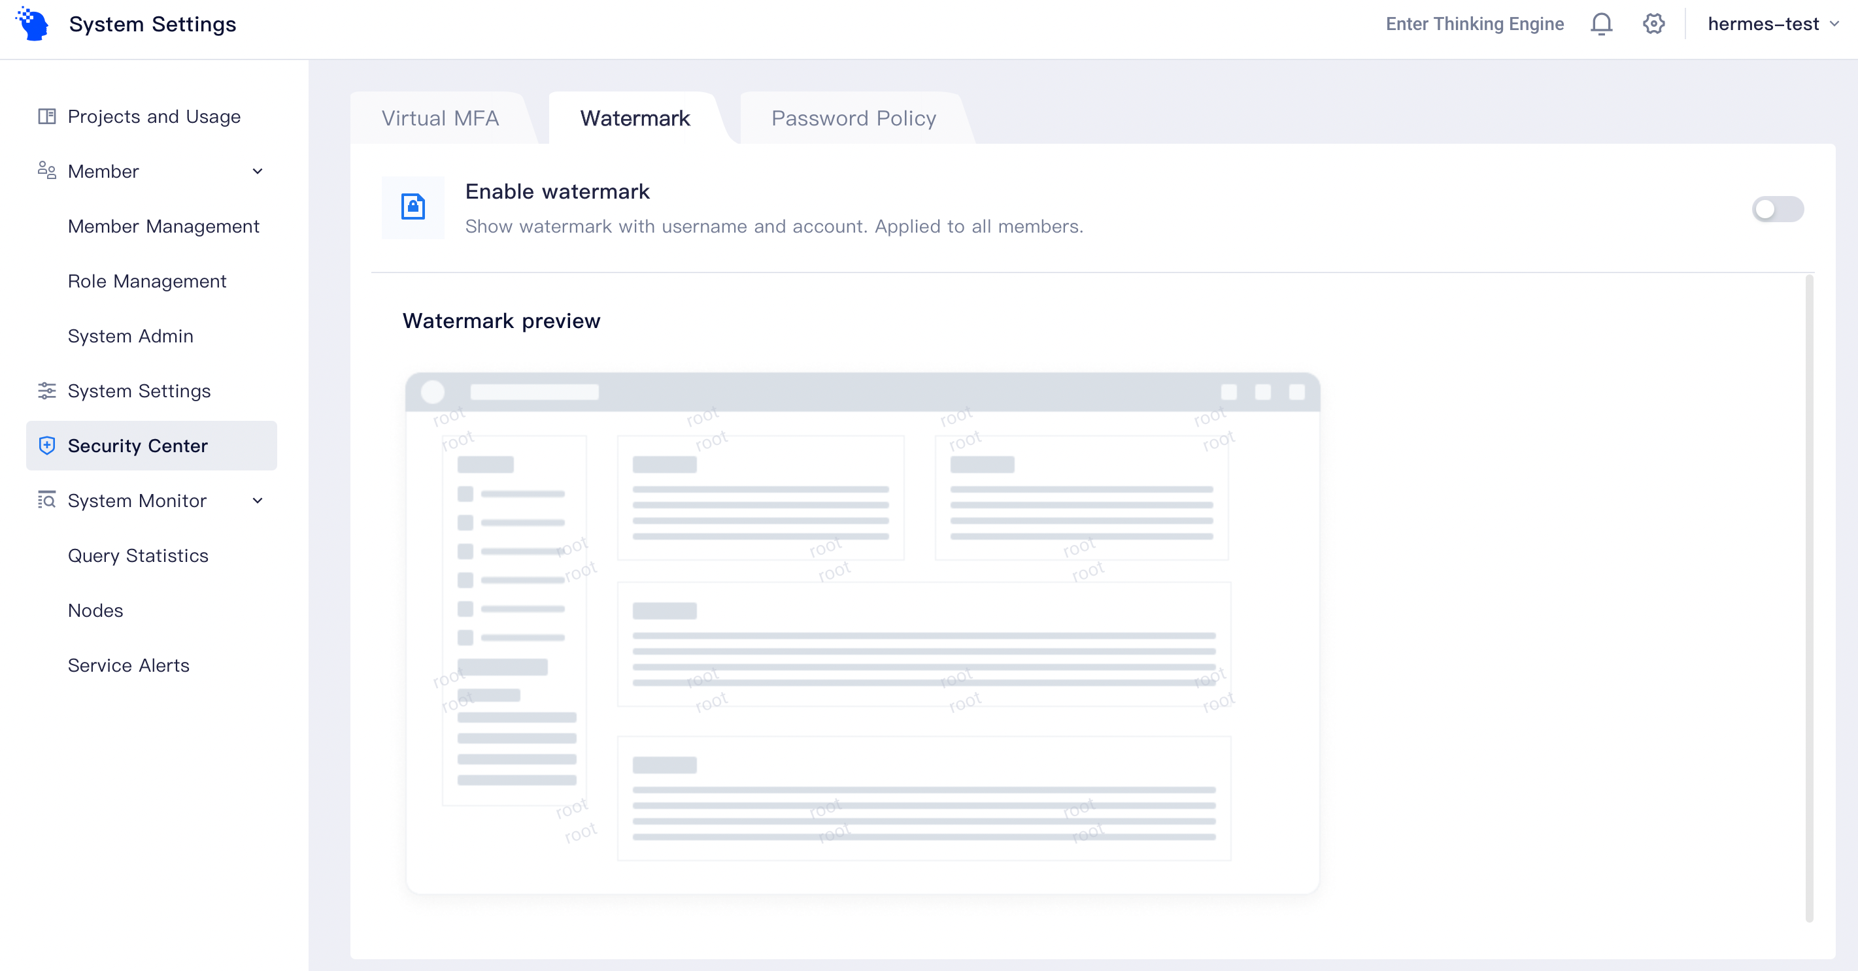Open the settings gear icon
1858x971 pixels.
pos(1653,24)
